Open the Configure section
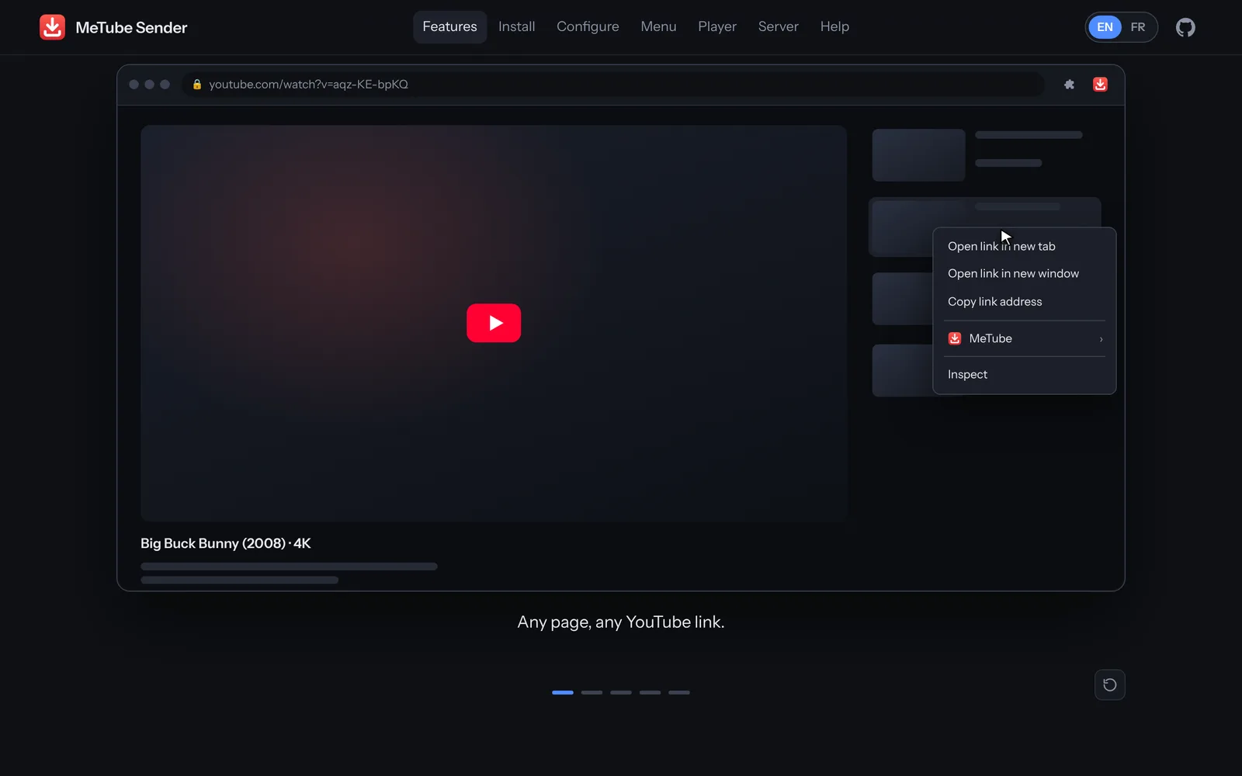Viewport: 1242px width, 776px height. (588, 27)
